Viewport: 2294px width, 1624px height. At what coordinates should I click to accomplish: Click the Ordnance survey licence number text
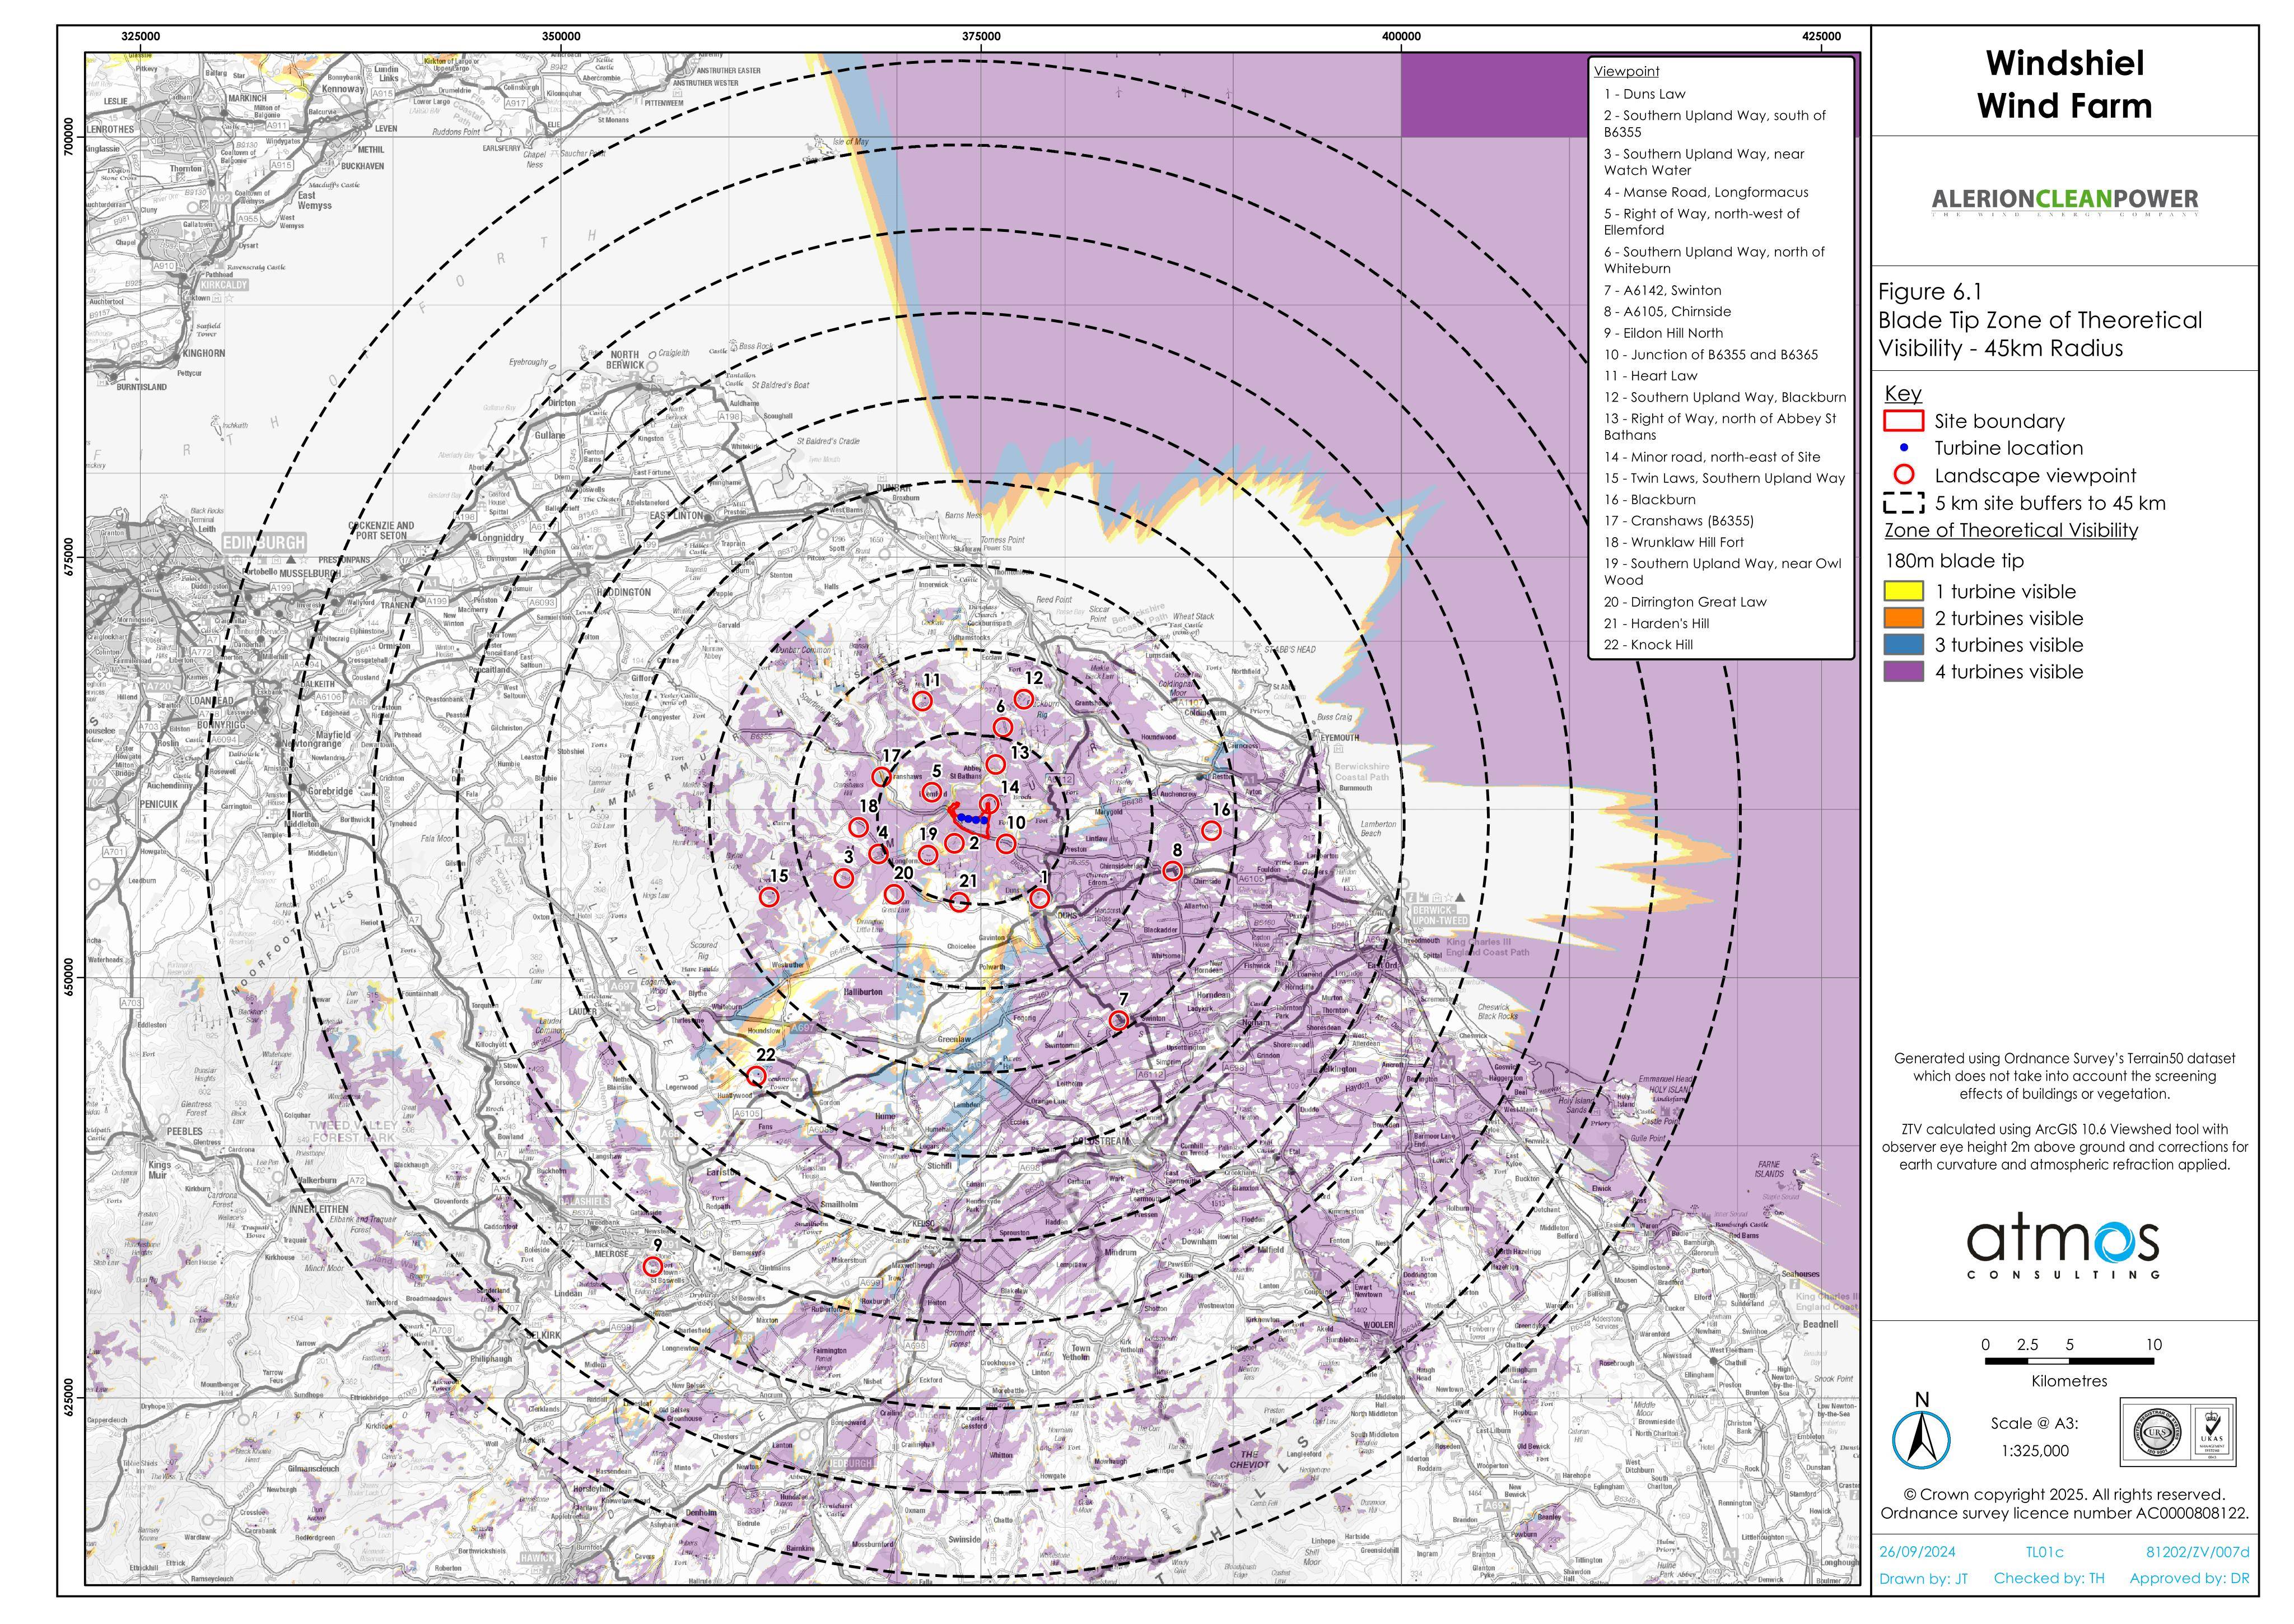pyautogui.click(x=2064, y=1513)
